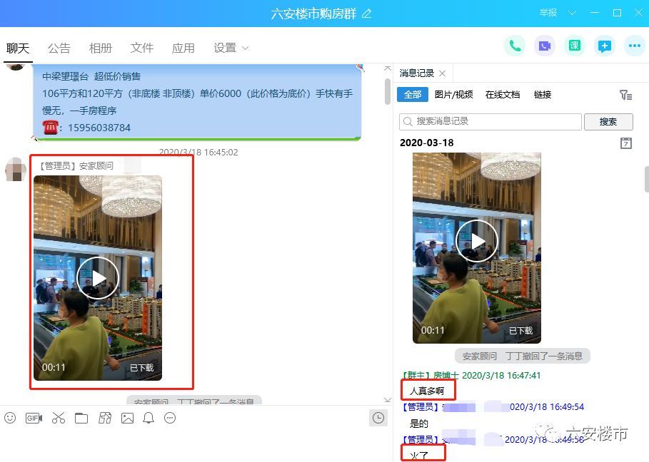Open the 相册 tab

coord(101,48)
